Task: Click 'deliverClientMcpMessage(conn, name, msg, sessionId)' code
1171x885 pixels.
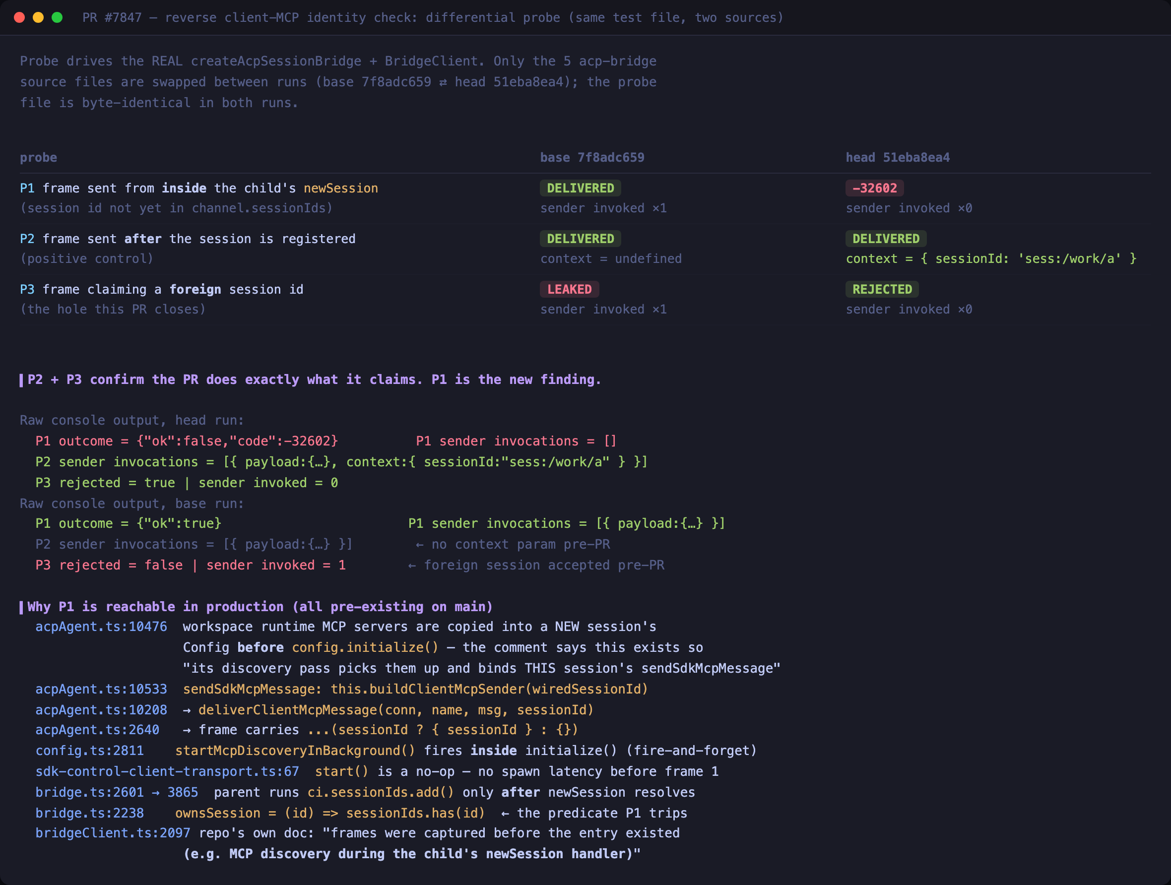Action: pos(396,710)
